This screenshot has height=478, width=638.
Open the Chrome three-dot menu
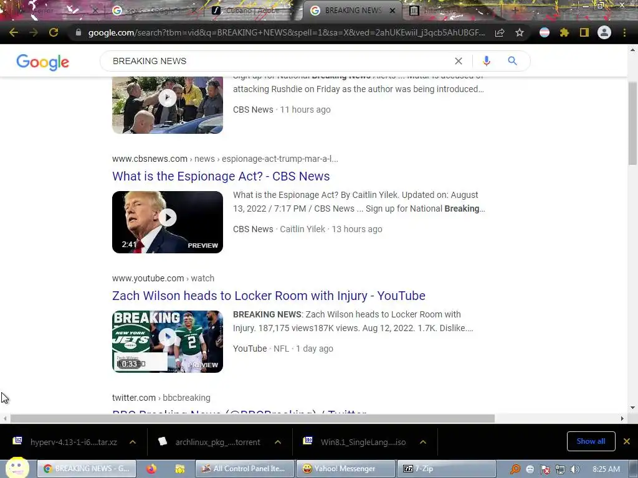click(624, 32)
